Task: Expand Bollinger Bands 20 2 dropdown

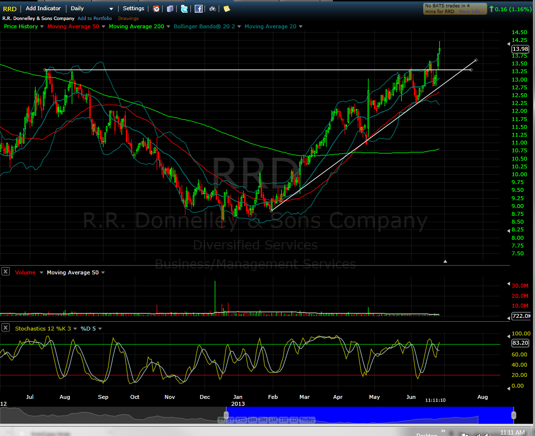Action: click(239, 27)
